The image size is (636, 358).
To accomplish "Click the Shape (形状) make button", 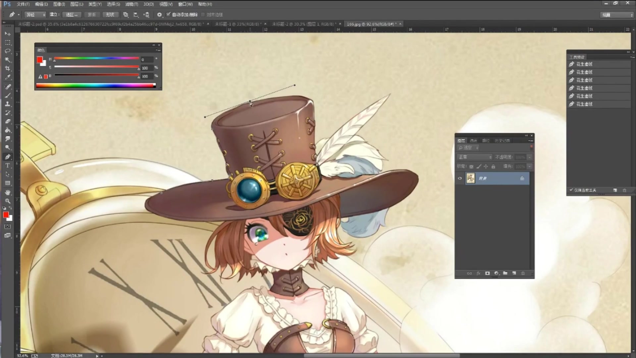I will pyautogui.click(x=110, y=15).
